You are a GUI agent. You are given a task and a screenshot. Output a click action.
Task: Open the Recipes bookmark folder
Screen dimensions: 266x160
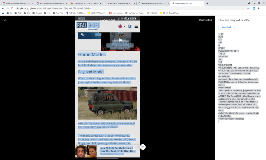(x=37, y=13)
